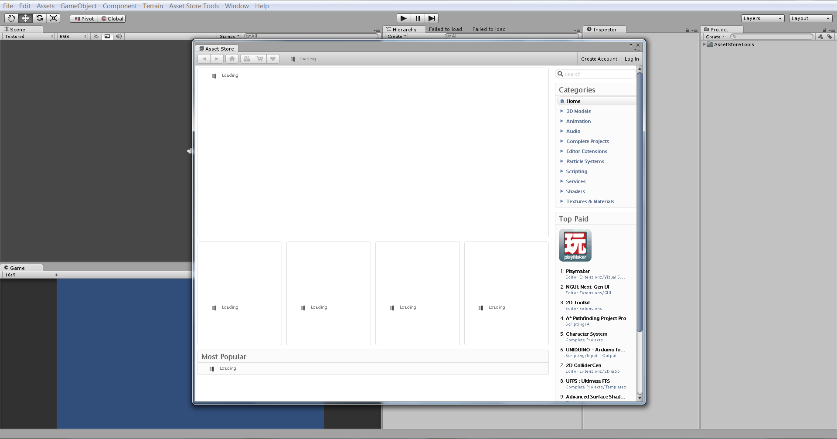
Task: Open the Layout dropdown
Action: click(810, 18)
